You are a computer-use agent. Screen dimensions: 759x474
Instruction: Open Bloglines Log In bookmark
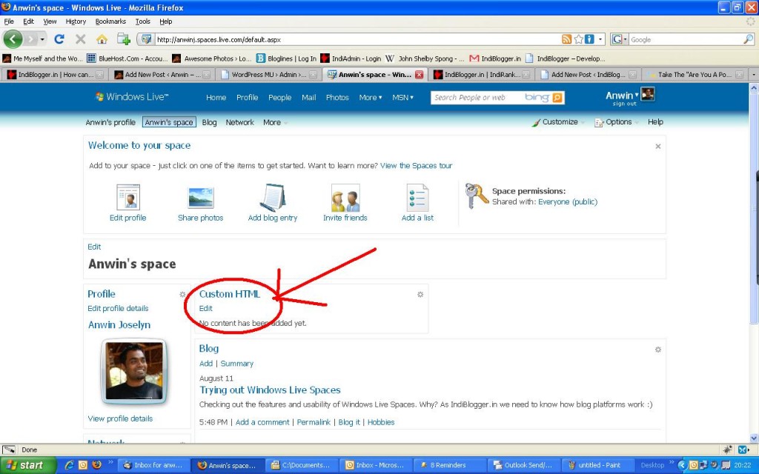[286, 59]
